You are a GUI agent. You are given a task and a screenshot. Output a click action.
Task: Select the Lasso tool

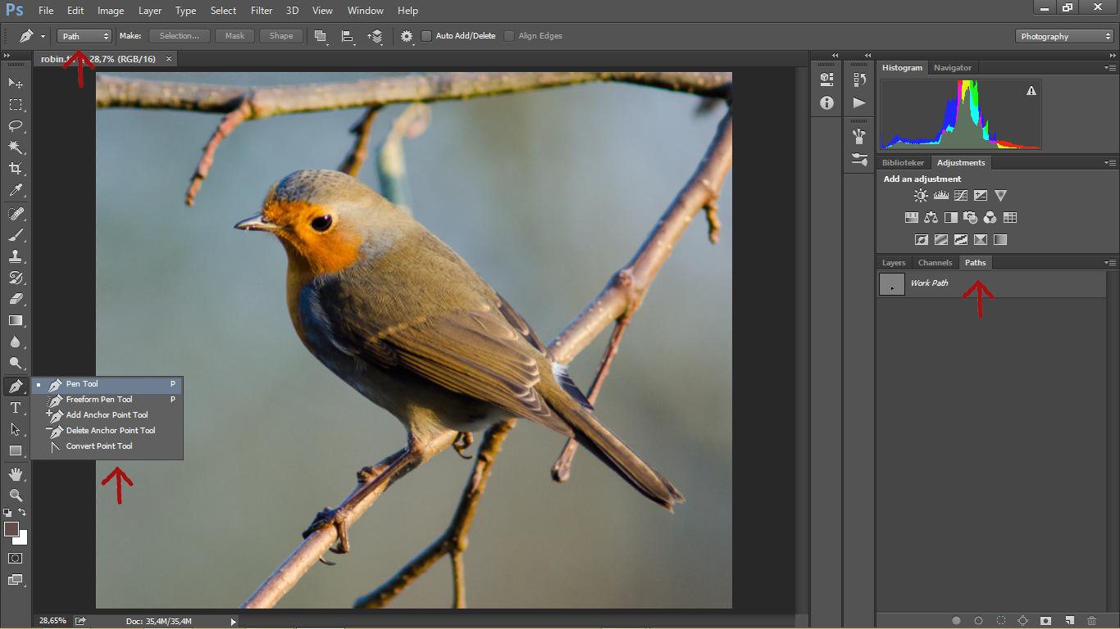[x=15, y=126]
